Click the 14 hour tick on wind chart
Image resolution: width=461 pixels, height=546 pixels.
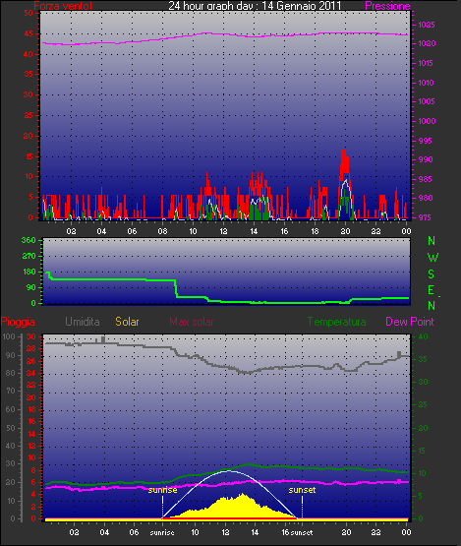pos(254,231)
